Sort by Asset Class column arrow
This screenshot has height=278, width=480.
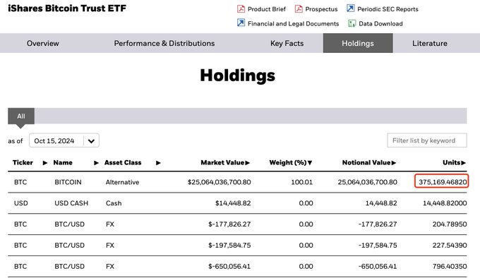(158, 163)
